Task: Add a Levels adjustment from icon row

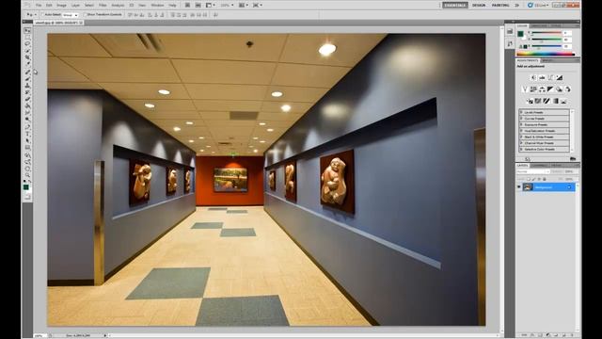Action: coord(542,77)
